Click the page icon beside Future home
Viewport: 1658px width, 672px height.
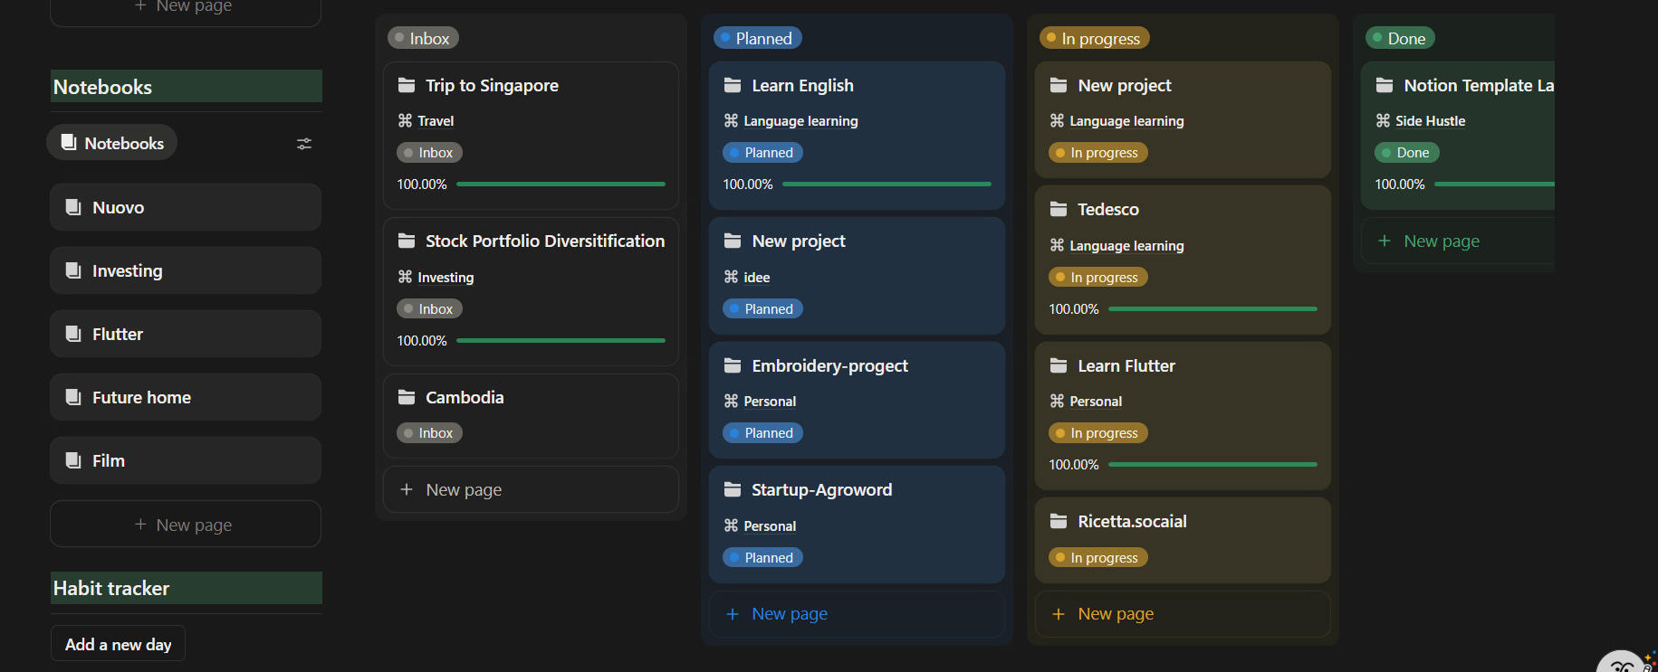click(73, 397)
